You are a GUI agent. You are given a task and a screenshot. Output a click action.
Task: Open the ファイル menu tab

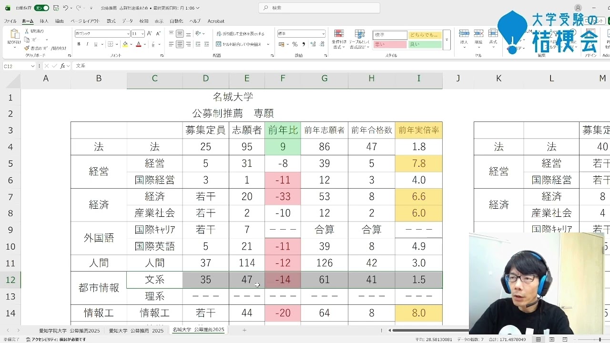tap(10, 21)
